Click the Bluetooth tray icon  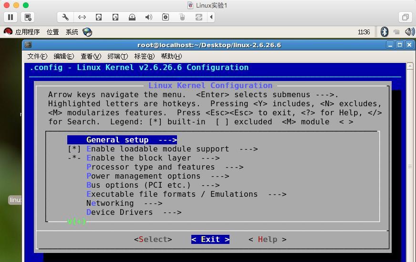pos(385,32)
